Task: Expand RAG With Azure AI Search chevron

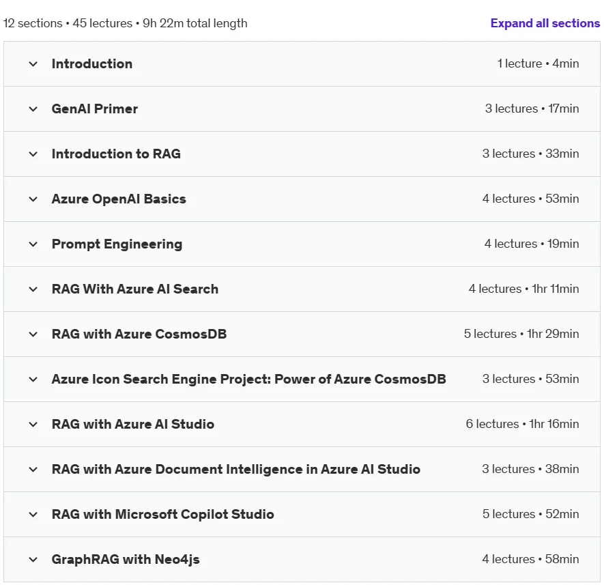Action: click(33, 289)
